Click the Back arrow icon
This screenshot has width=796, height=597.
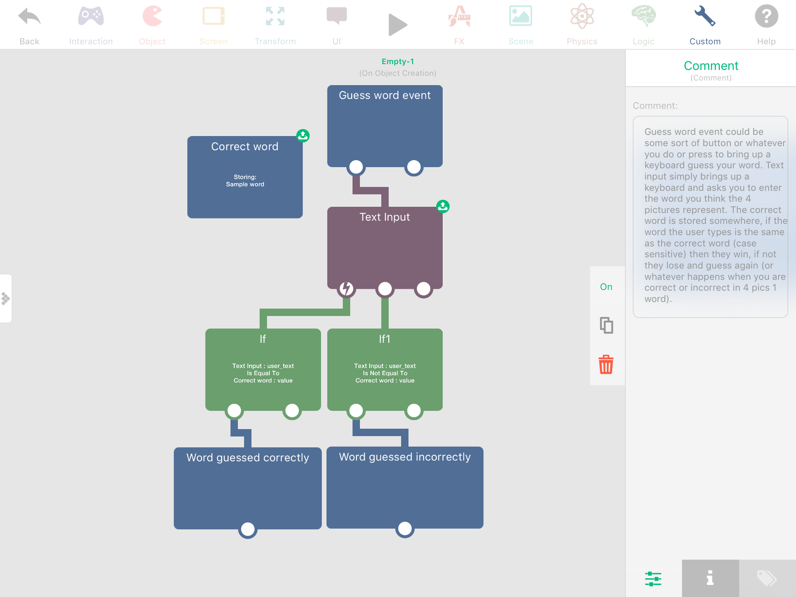(x=29, y=17)
